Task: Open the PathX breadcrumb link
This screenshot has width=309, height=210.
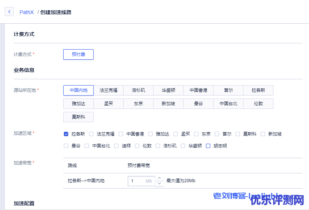Action: [27, 12]
